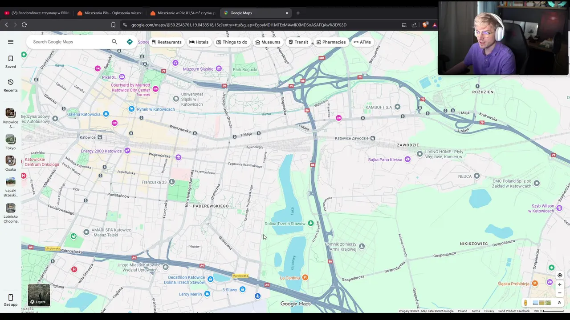
Task: Click the Śląska Prohibicja restaurant pin
Action: pyautogui.click(x=535, y=283)
